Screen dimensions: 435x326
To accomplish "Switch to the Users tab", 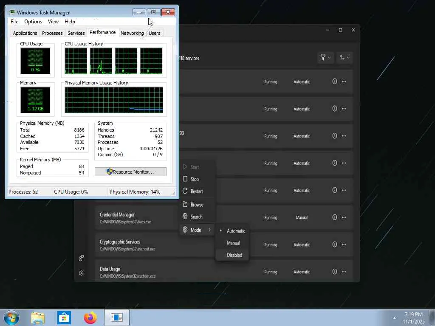I will [x=155, y=33].
